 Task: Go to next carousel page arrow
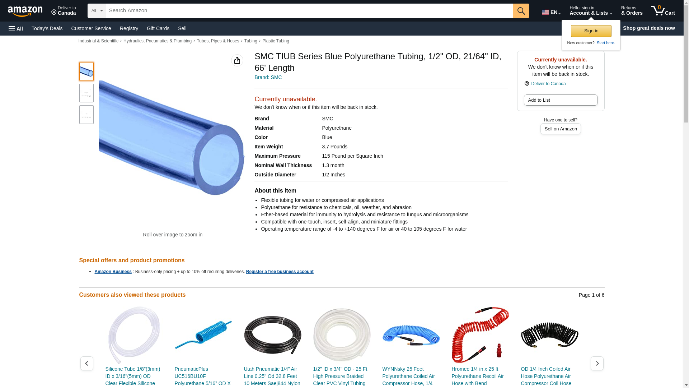point(597,364)
